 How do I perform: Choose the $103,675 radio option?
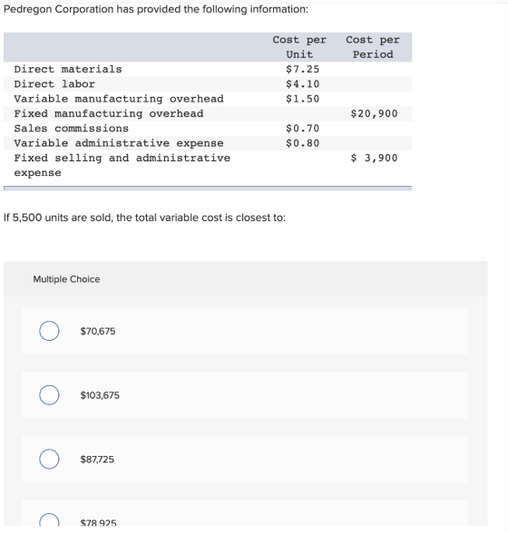point(49,395)
